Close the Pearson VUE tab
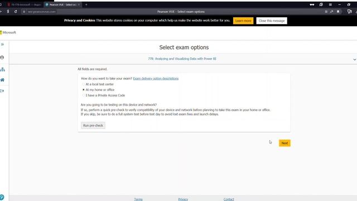This screenshot has width=357, height=201. [79, 4]
